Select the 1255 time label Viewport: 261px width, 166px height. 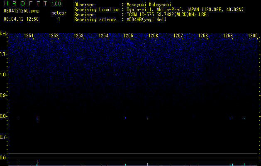(x=129, y=36)
